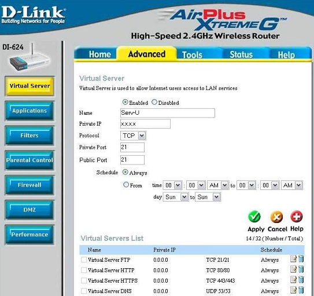This screenshot has height=296, width=314.
Task: Open the Status tab
Action: tap(241, 54)
